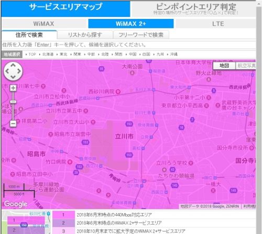Click the 高松 station icon
262x234 pixels.
[x=143, y=148]
